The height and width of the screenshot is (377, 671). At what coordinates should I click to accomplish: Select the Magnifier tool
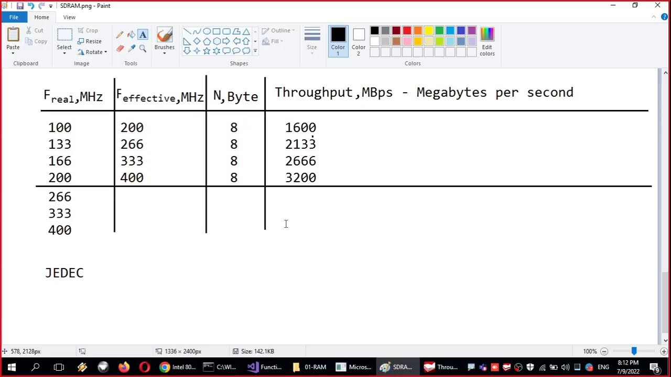[x=143, y=48]
